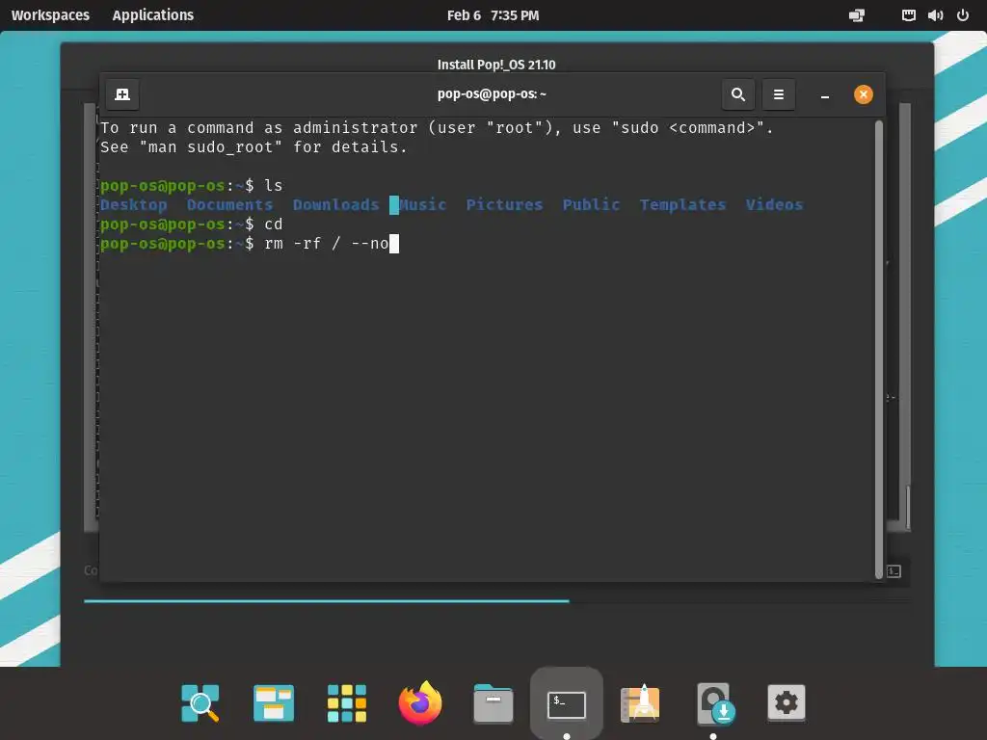Viewport: 987px width, 740px height.
Task: Click the Install Pop!_OS 21.10 window title
Action: click(x=496, y=65)
